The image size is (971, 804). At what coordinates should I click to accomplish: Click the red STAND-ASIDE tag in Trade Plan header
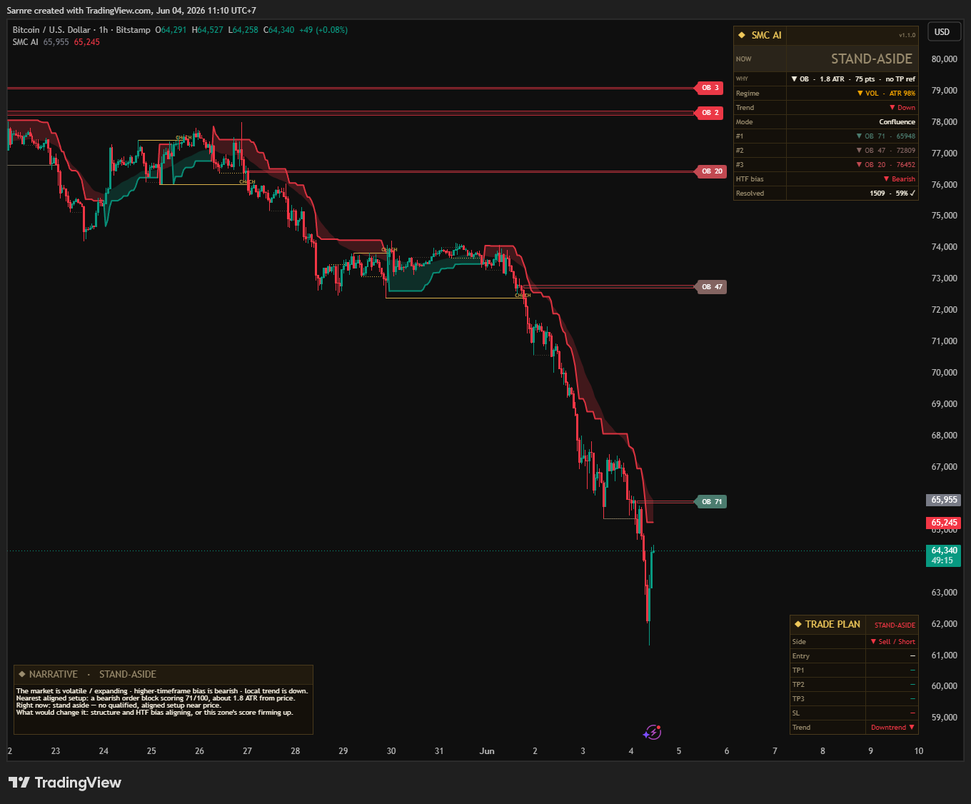tap(895, 625)
